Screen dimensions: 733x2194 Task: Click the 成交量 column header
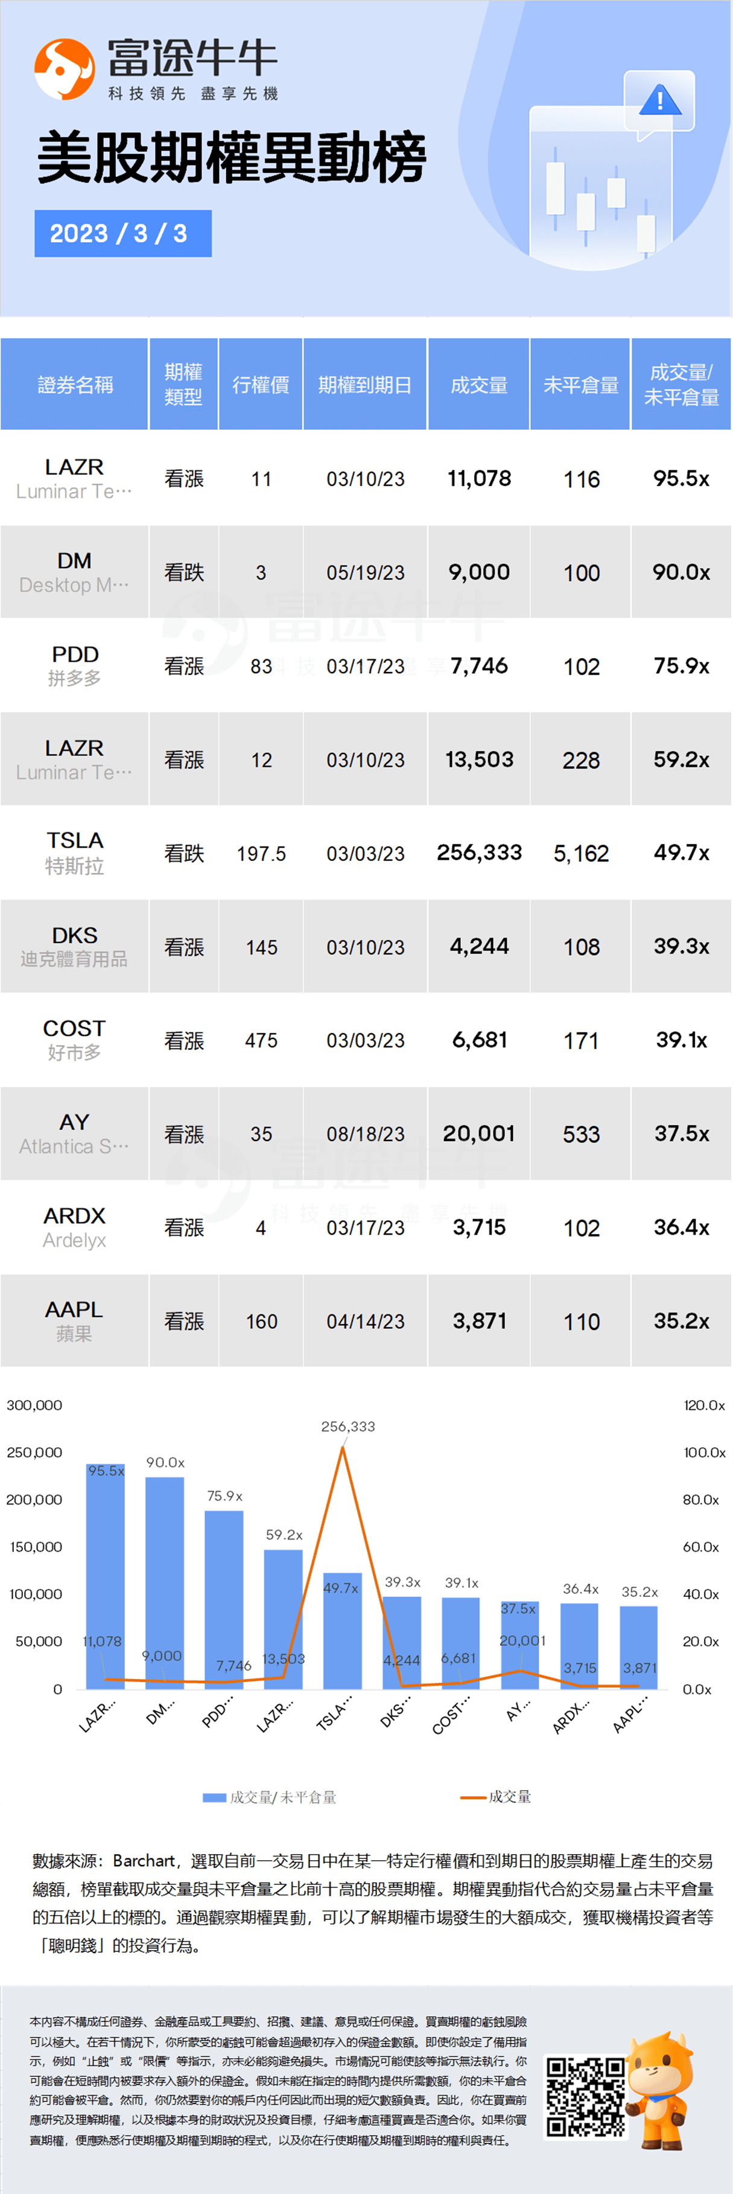coord(478,385)
